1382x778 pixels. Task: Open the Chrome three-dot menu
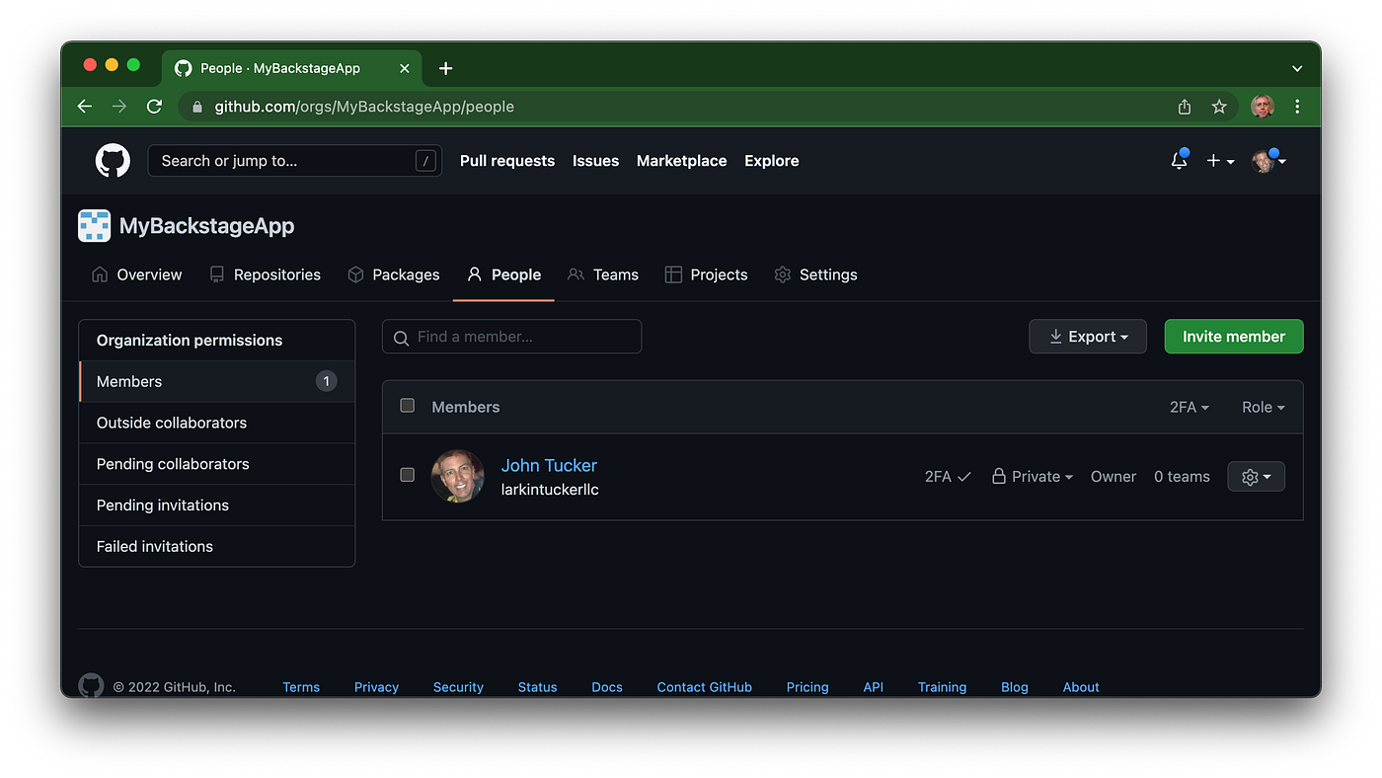pyautogui.click(x=1297, y=107)
